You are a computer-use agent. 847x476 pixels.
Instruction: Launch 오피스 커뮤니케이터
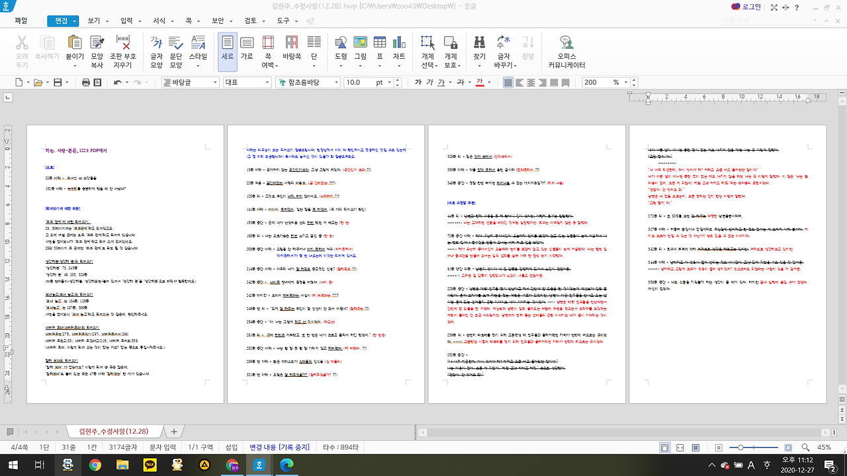[x=566, y=52]
